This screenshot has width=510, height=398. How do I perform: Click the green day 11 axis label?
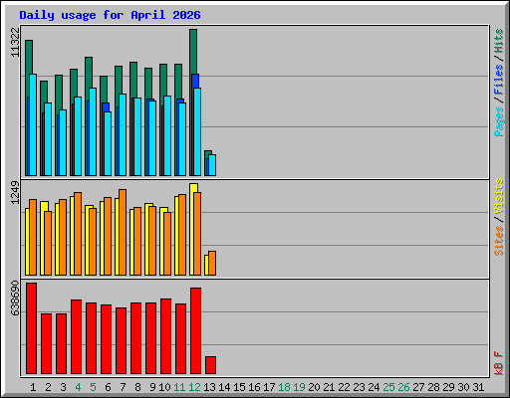179,387
